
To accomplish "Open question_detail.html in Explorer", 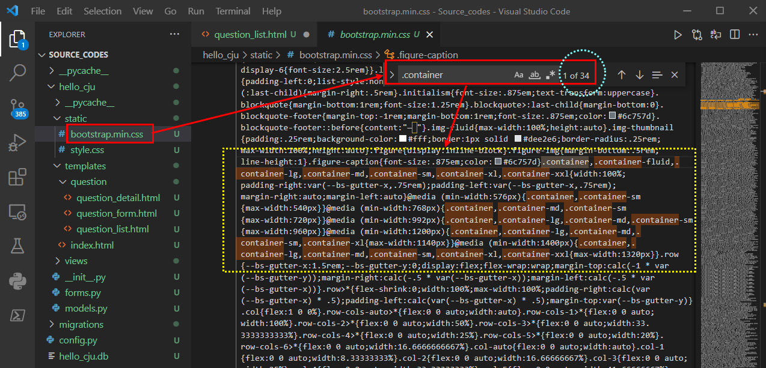I will pyautogui.click(x=118, y=198).
